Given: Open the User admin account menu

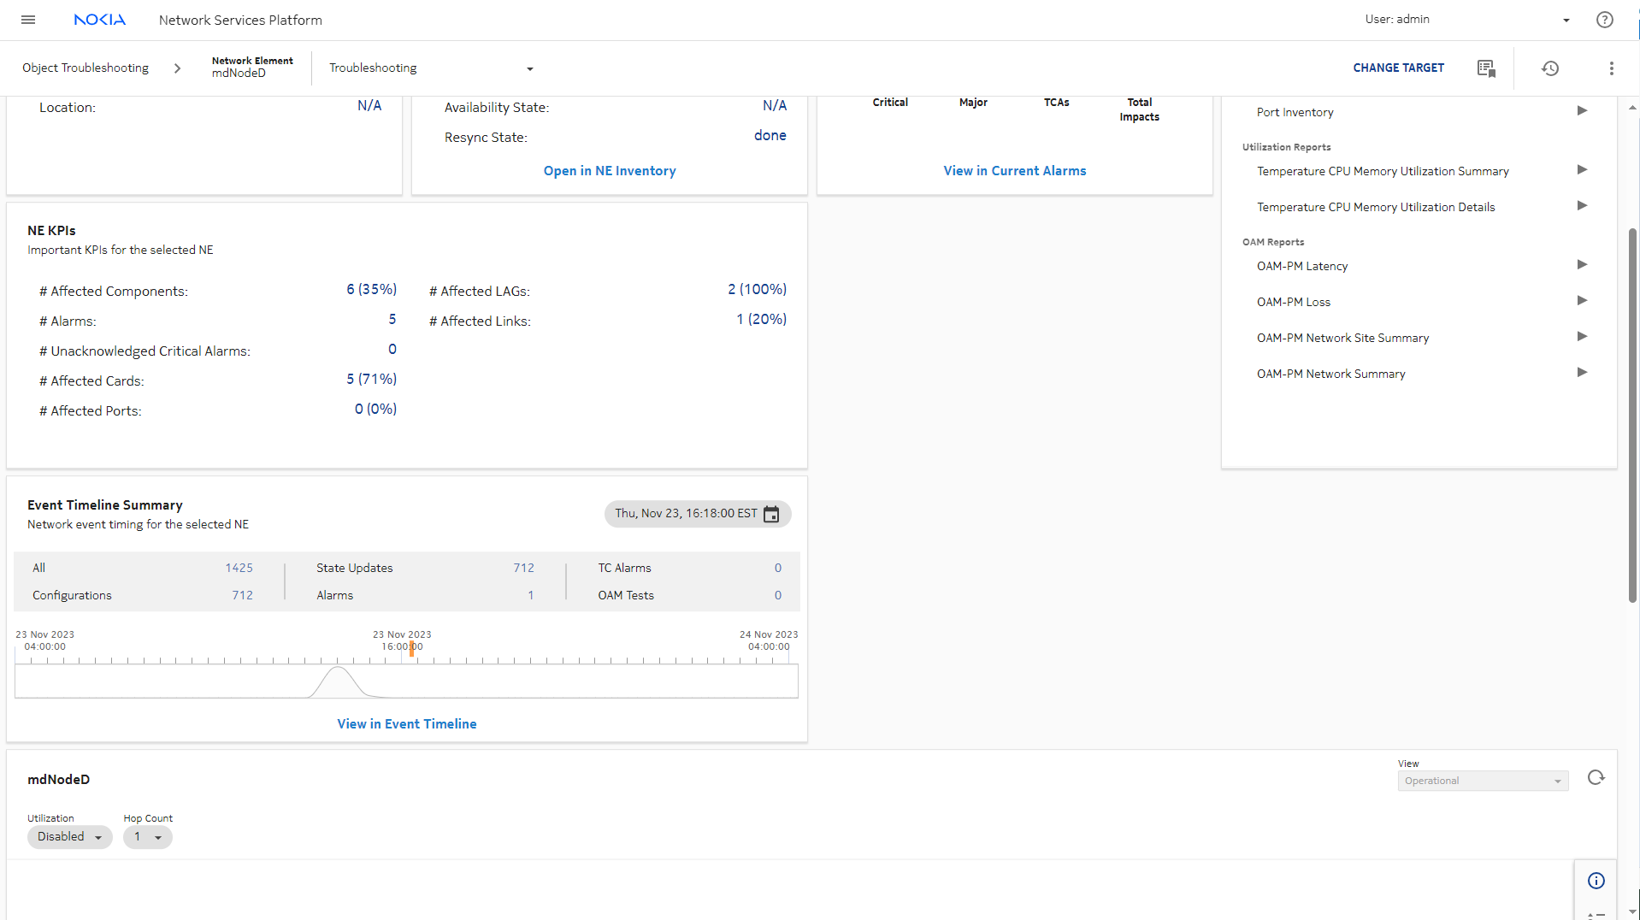Looking at the screenshot, I should coord(1566,21).
